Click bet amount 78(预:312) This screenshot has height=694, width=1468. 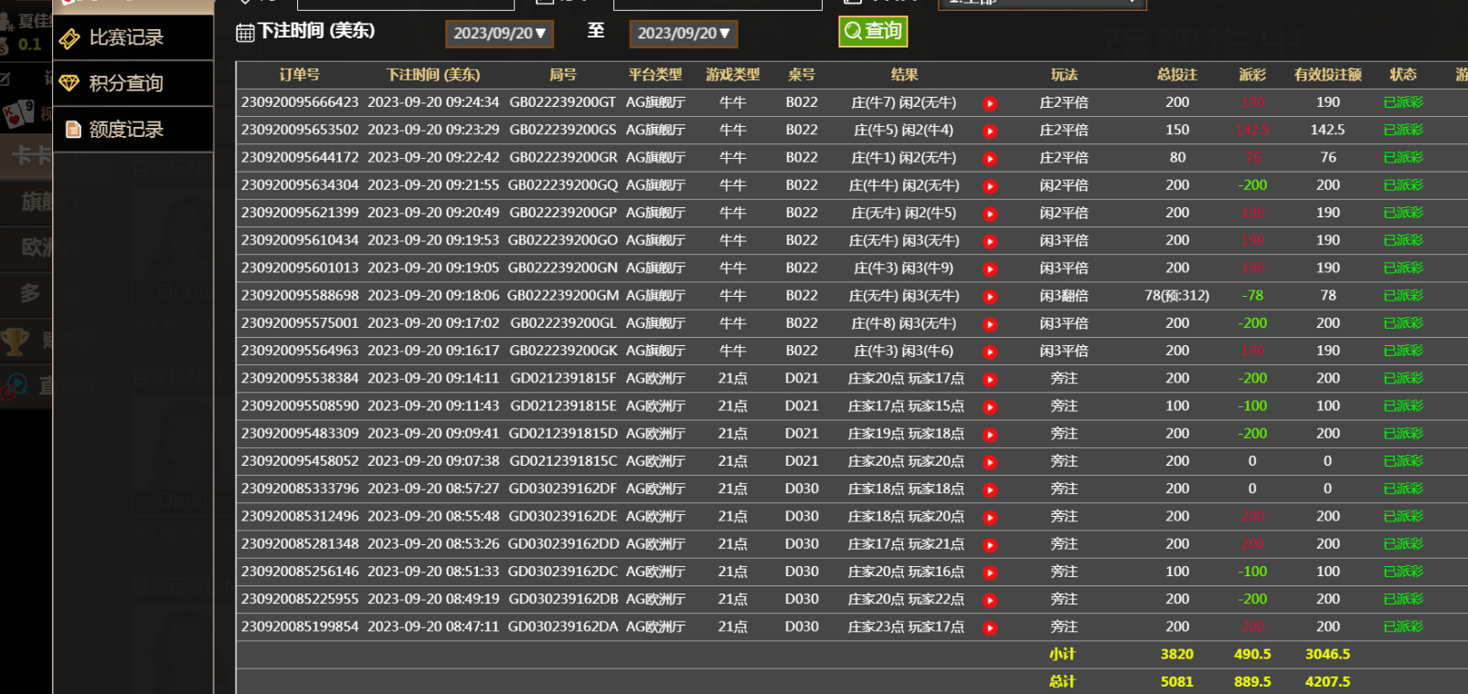click(1177, 296)
